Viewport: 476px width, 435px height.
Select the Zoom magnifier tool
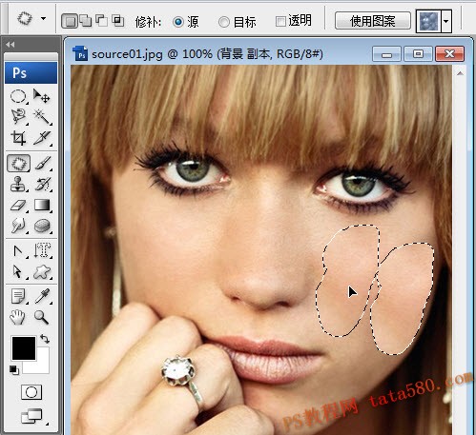click(42, 317)
